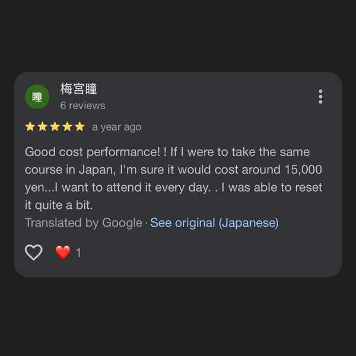Click the "6 reviews" count
The width and height of the screenshot is (356, 356).
pyautogui.click(x=82, y=106)
